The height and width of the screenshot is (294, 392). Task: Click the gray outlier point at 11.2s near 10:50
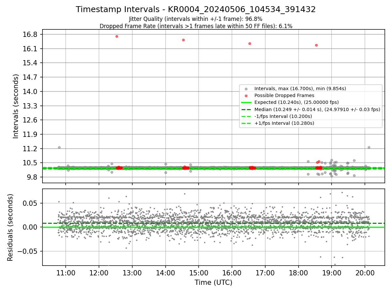[x=59, y=147]
